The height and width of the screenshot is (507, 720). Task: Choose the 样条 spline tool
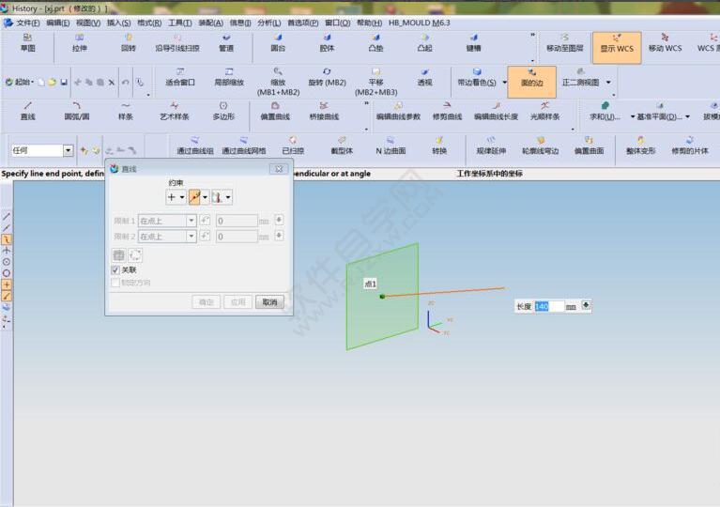126,112
